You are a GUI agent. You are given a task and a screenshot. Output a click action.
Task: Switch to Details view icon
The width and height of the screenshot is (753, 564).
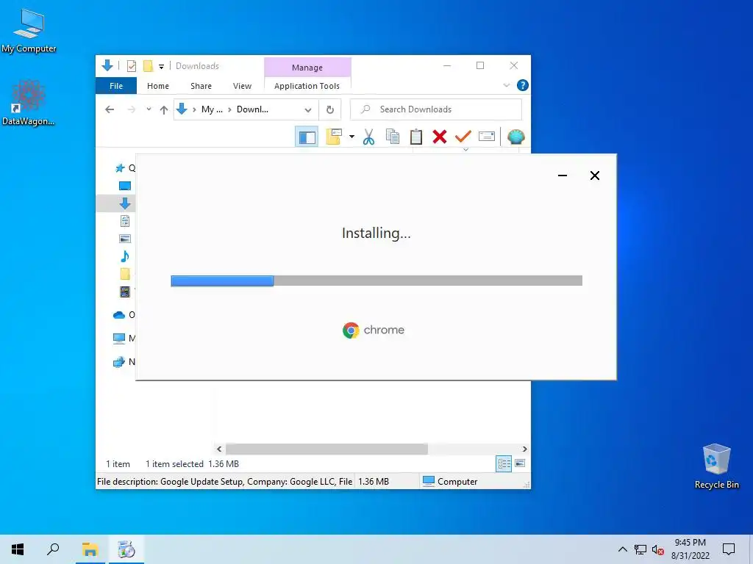pyautogui.click(x=504, y=464)
